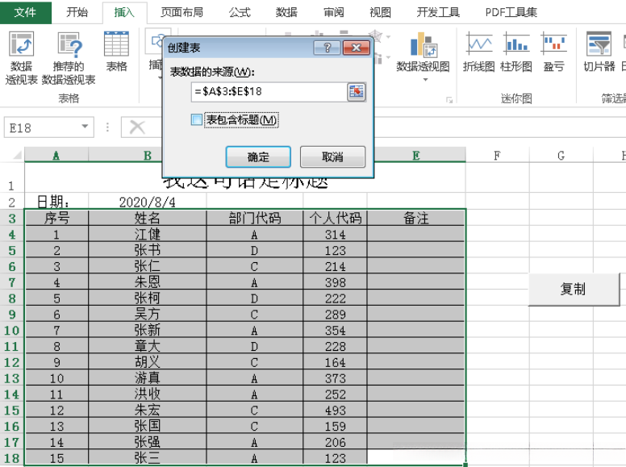Image resolution: width=626 pixels, height=467 pixels.
Task: Select row 18 header
Action: point(12,458)
